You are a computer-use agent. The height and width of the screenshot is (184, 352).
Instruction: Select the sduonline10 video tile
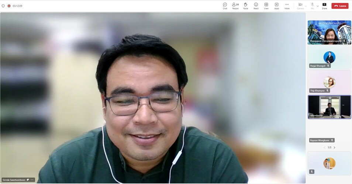click(x=329, y=107)
